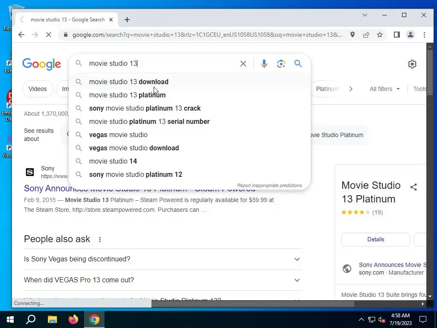This screenshot has height=328, width=437.
Task: Open the Chrome side panel
Action: [397, 35]
